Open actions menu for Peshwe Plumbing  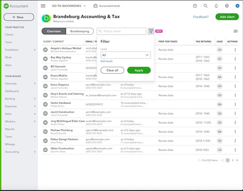pos(235,132)
